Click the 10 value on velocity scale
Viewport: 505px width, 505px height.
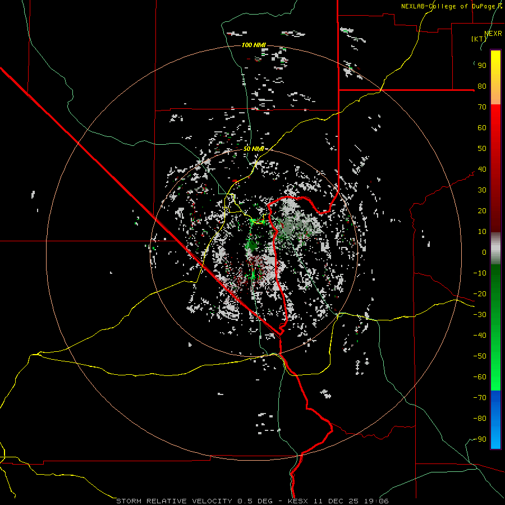482,232
